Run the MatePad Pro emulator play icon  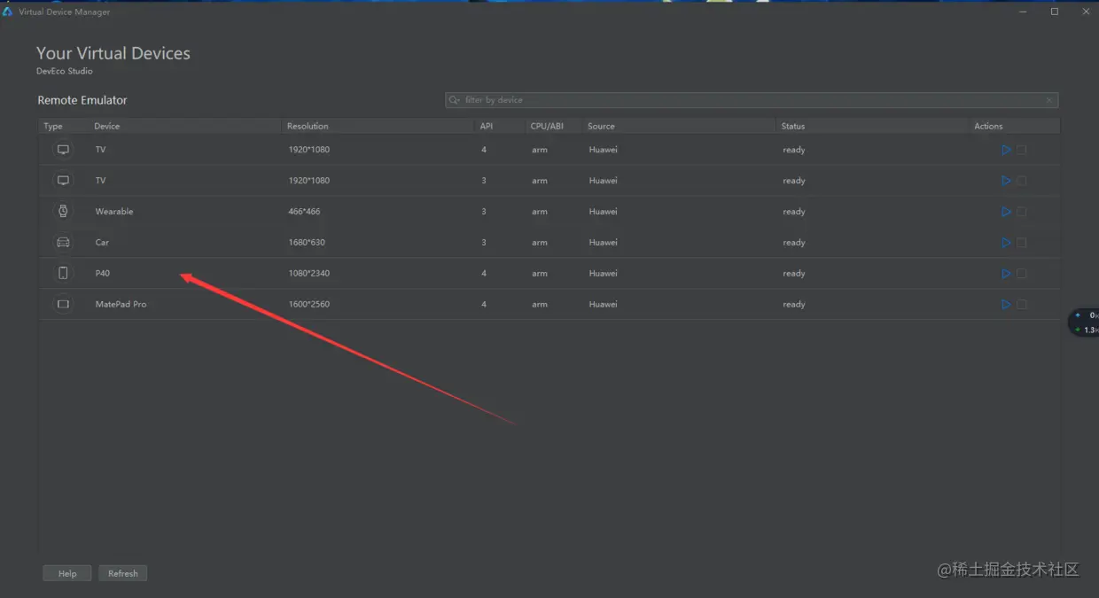coord(1006,305)
